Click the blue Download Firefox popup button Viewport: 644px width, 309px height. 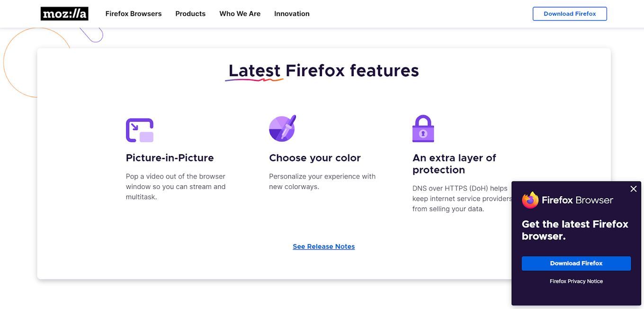tap(576, 264)
